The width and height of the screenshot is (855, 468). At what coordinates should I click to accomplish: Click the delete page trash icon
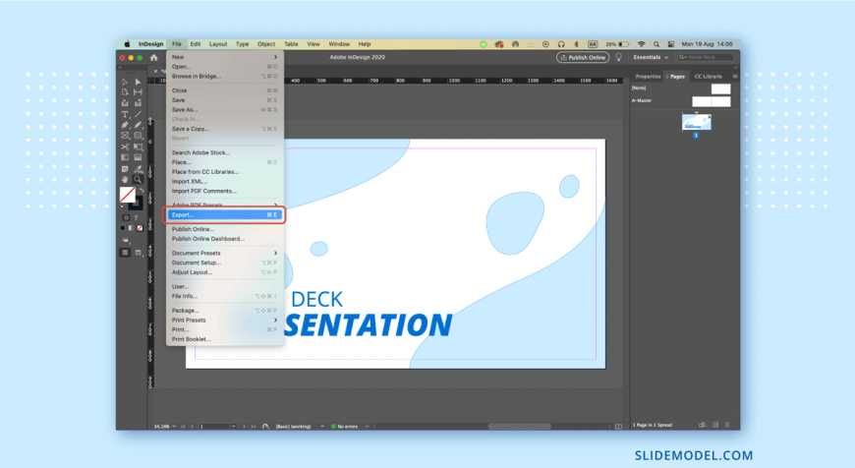pos(727,425)
